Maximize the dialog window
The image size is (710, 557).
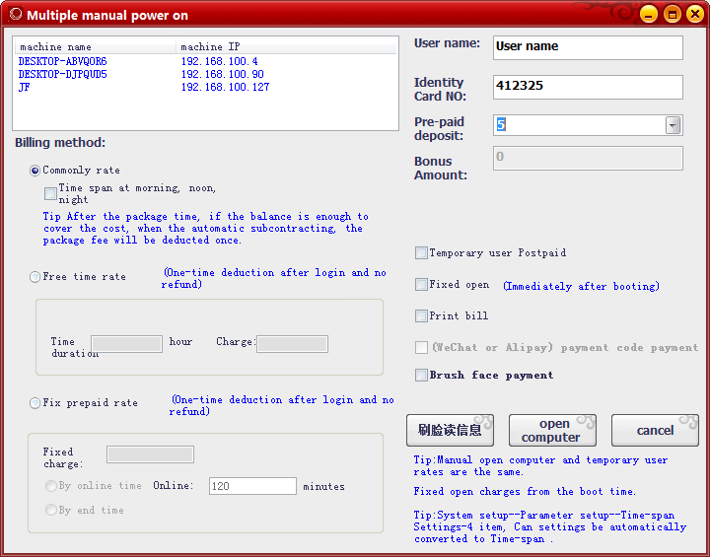672,14
